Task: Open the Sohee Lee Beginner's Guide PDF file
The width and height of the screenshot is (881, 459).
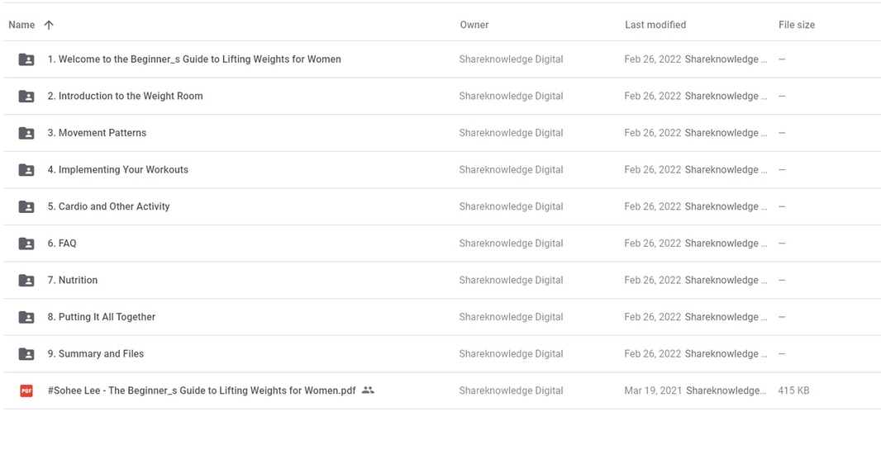Action: coord(202,390)
